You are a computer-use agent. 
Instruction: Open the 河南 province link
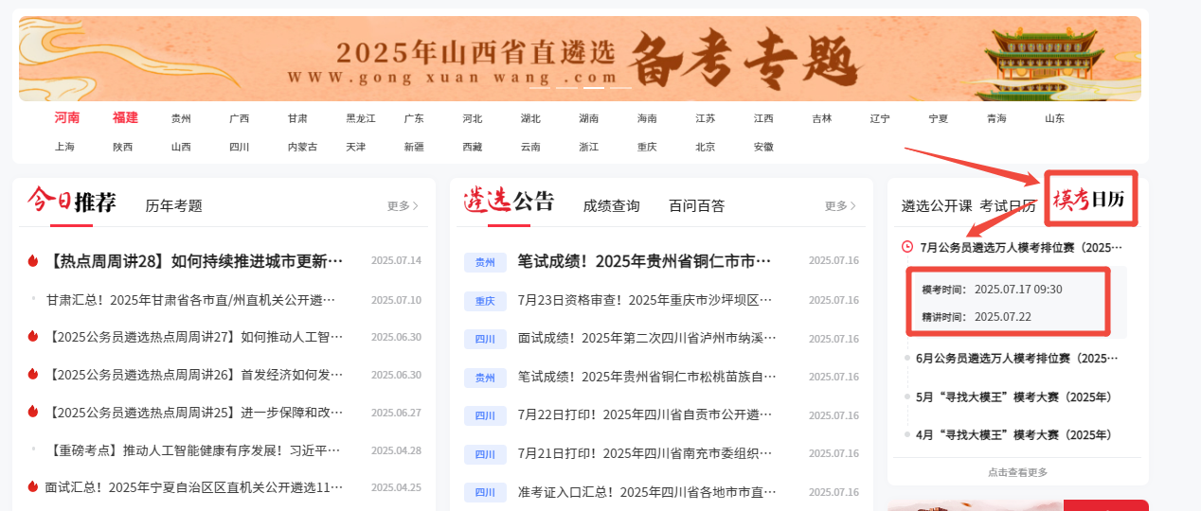coord(66,118)
